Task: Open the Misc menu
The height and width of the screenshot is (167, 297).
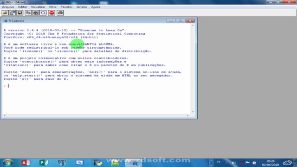Action: tap(53, 7)
